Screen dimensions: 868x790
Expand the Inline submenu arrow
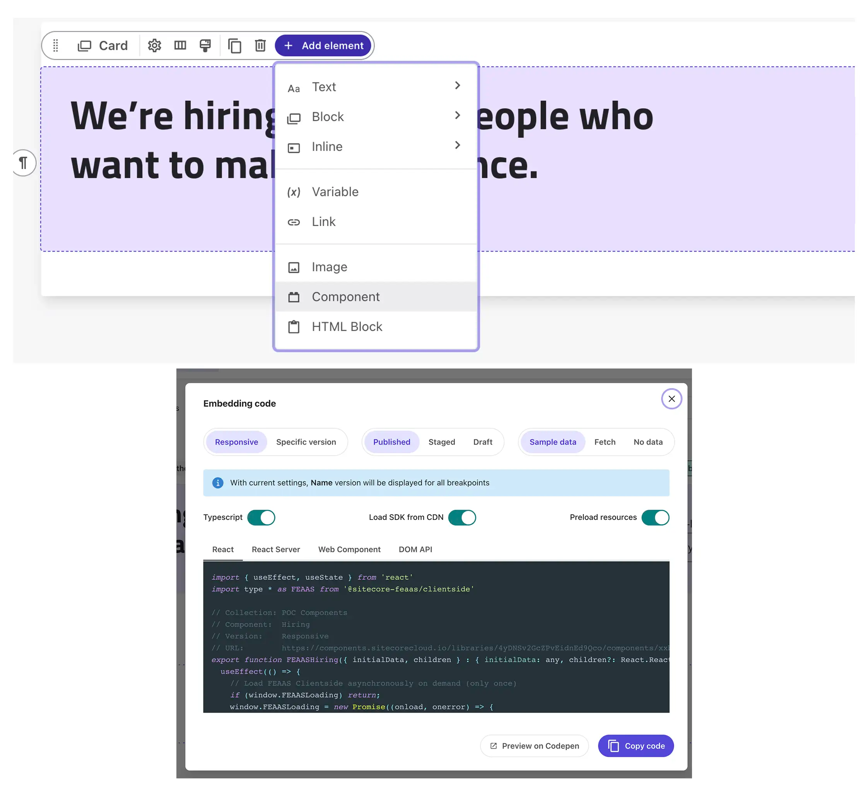tap(458, 145)
